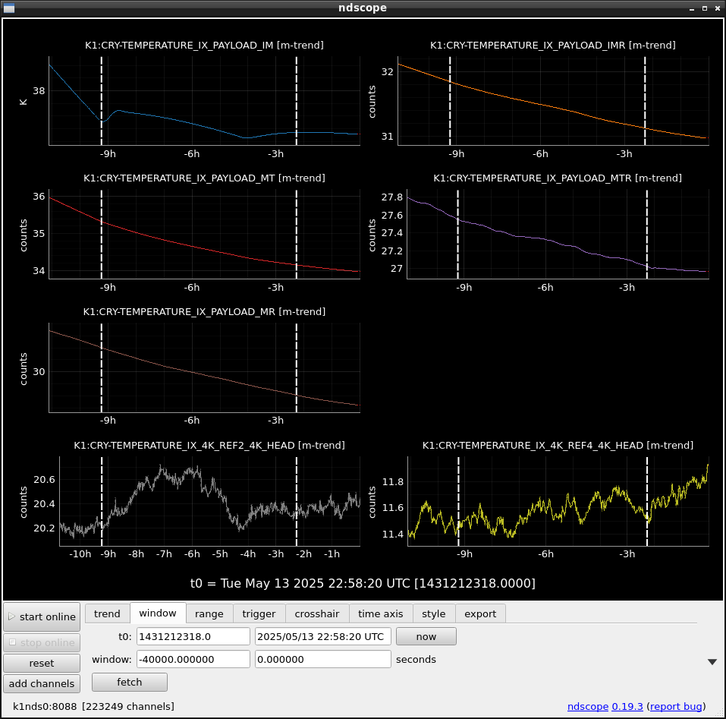Click the PAYLOAD_IMR plot title

tap(553, 46)
